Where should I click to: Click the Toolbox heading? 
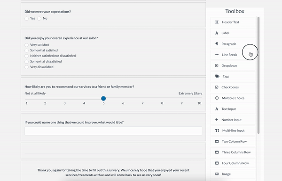(235, 11)
